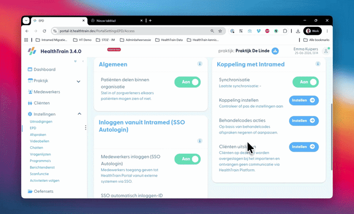Screen dimensions: 354x214
Task: Click the zoom magnifier icon in address bar
Action: pos(212,31)
